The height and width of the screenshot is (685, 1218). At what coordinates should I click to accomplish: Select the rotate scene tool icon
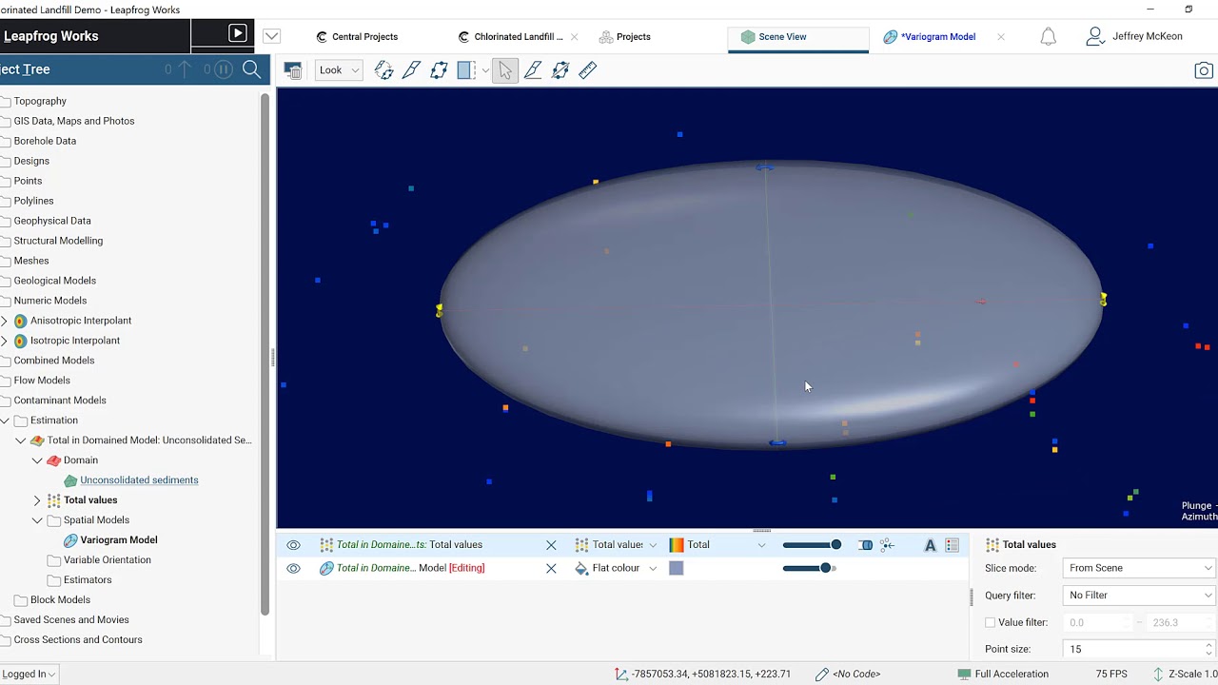click(x=383, y=70)
